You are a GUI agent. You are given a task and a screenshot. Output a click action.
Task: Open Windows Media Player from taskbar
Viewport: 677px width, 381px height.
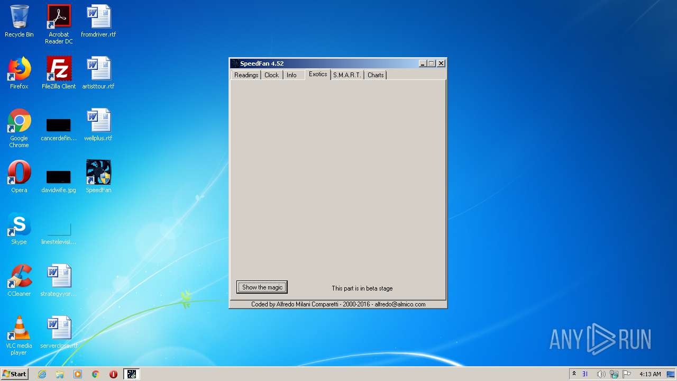point(78,374)
